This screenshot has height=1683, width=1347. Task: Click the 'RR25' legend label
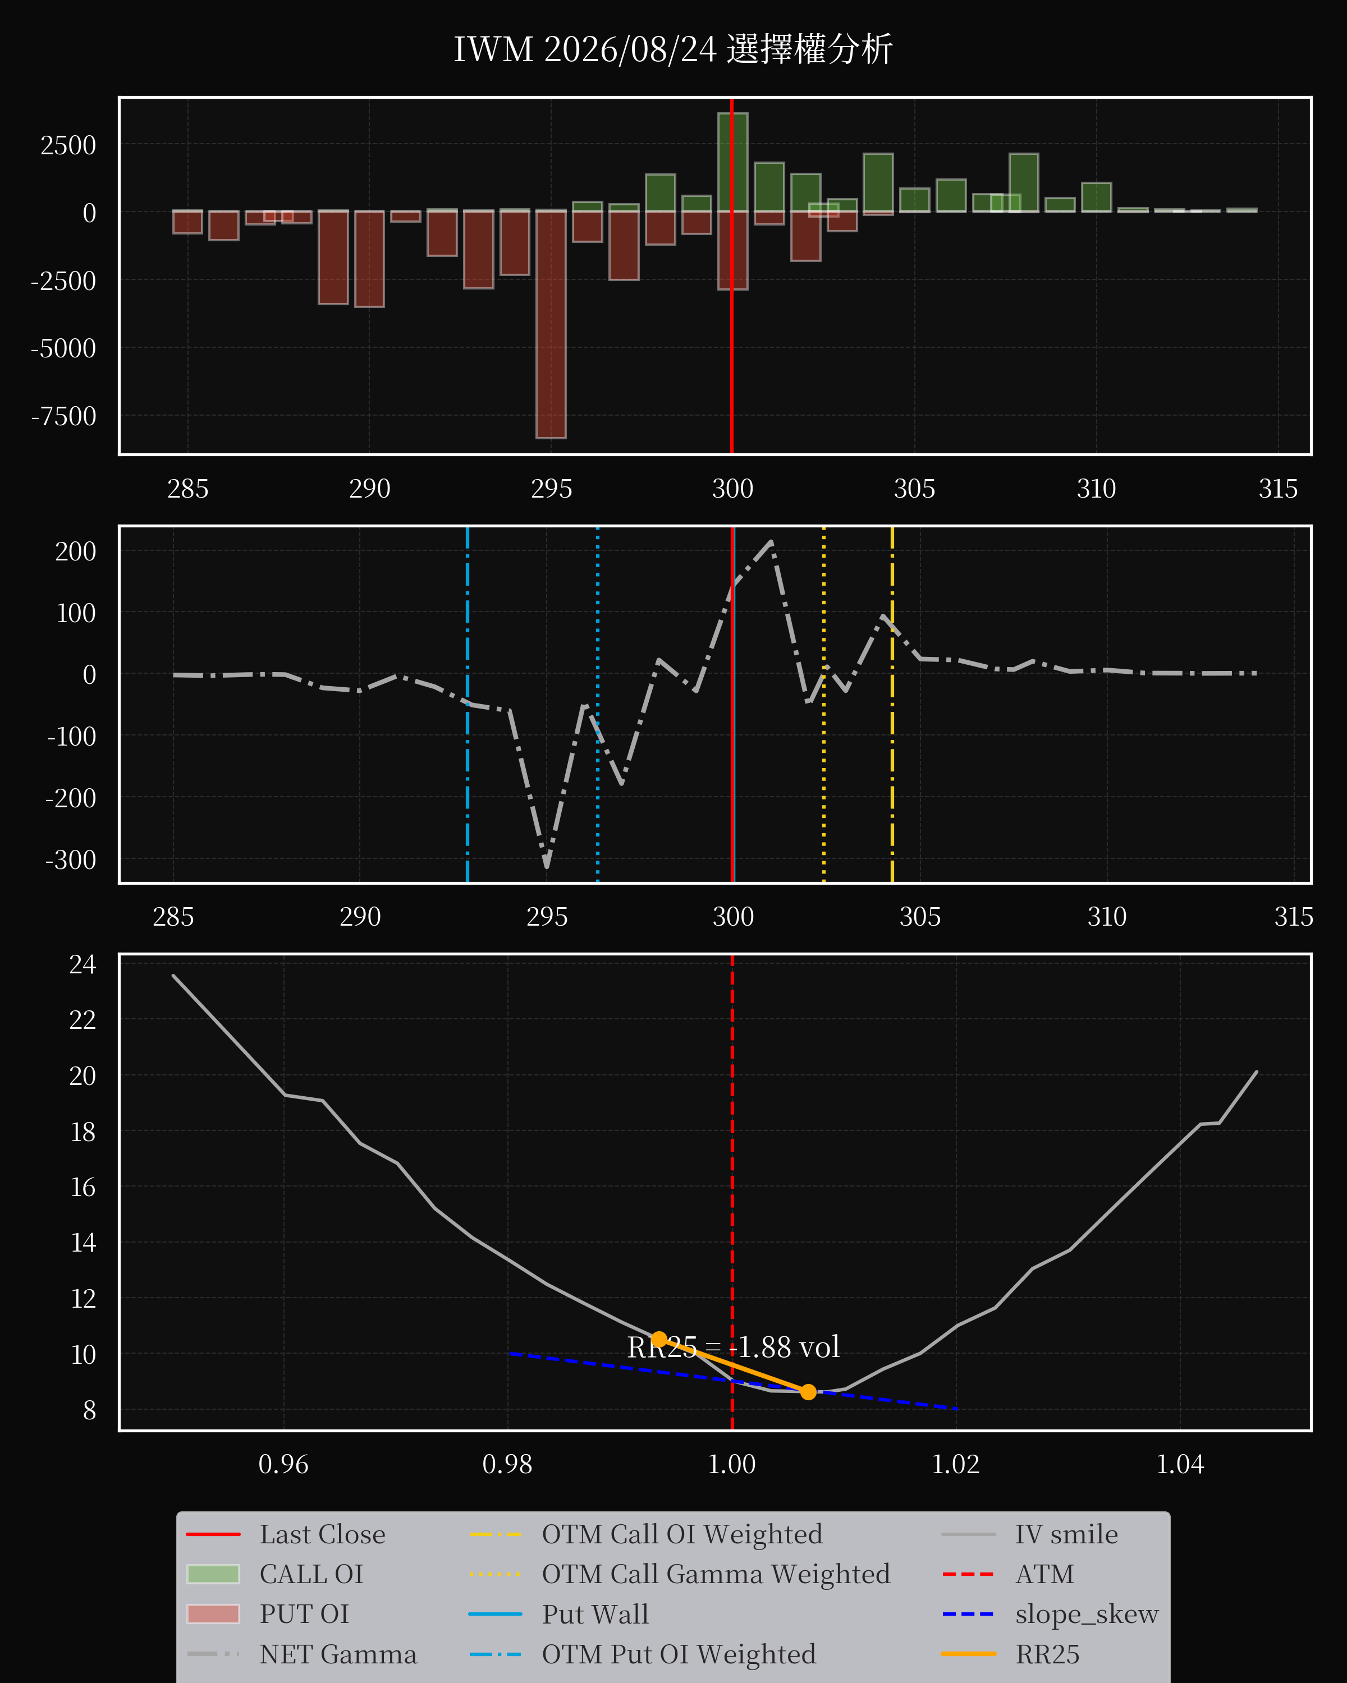point(1047,1653)
